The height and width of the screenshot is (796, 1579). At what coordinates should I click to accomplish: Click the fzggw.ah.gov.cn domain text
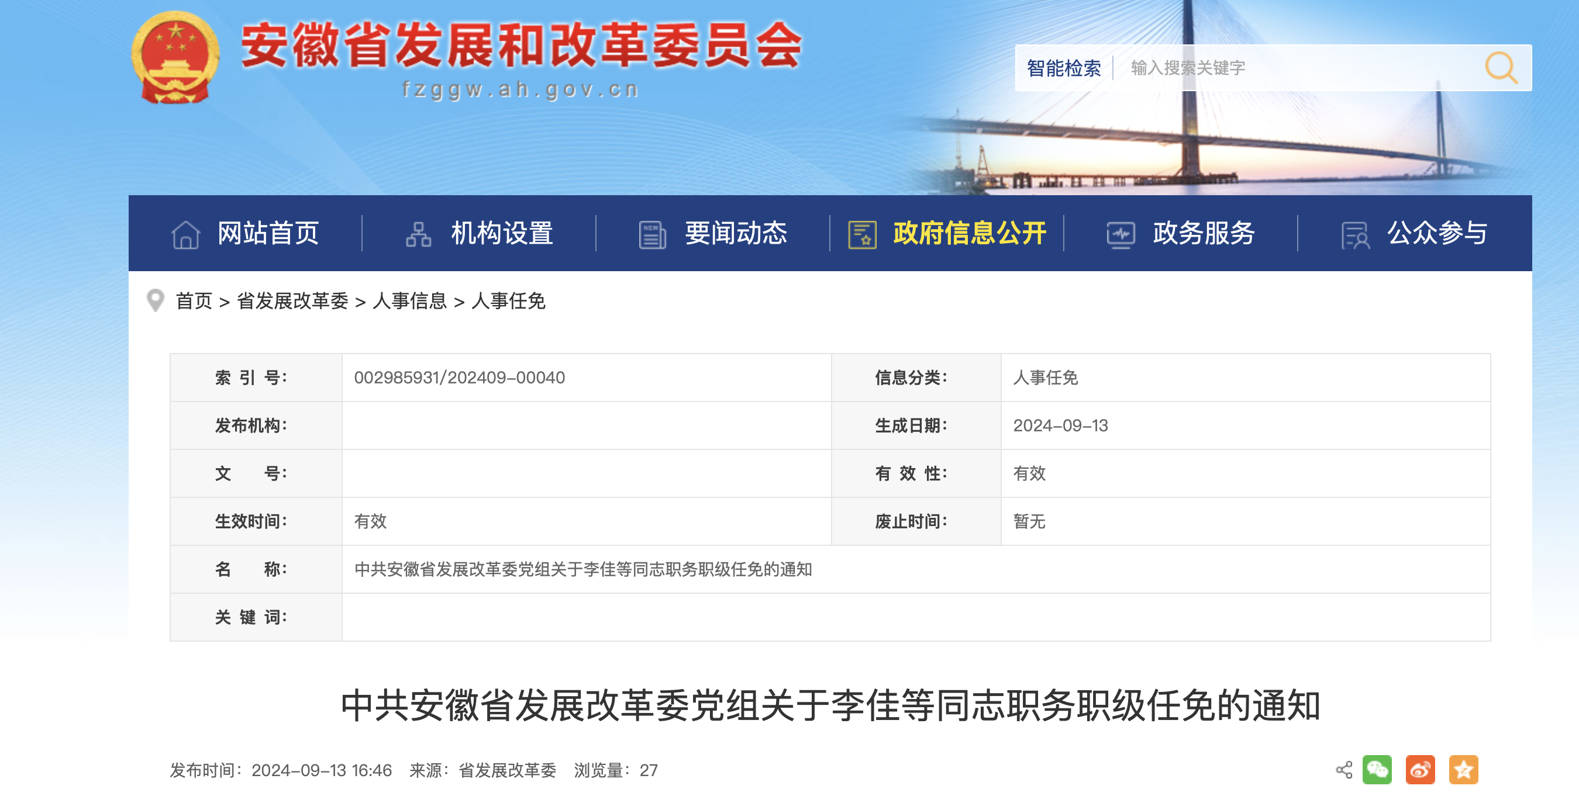[520, 89]
